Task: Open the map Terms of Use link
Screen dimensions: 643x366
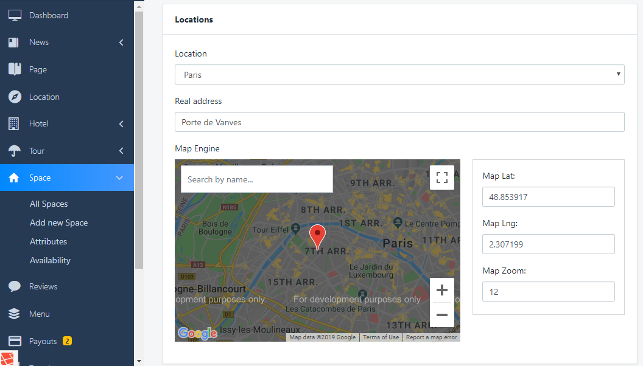Action: coord(381,337)
